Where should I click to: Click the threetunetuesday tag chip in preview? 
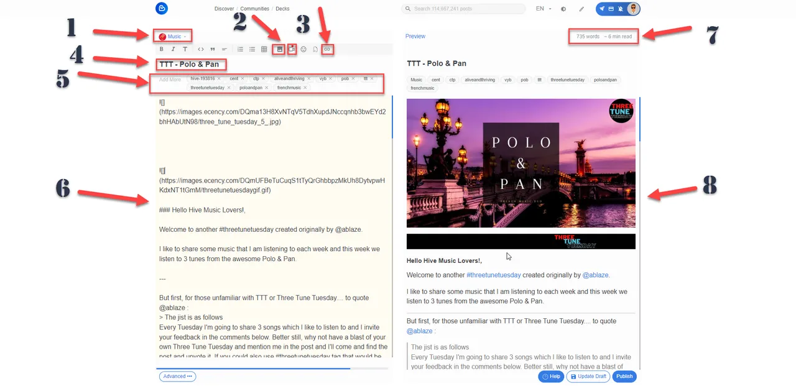click(567, 80)
